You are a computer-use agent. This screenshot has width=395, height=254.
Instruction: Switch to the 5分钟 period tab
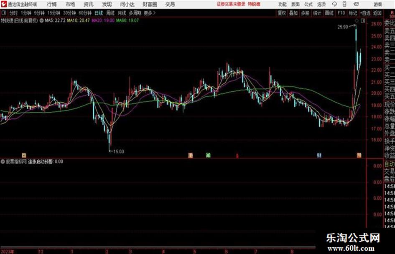[x=39, y=13]
